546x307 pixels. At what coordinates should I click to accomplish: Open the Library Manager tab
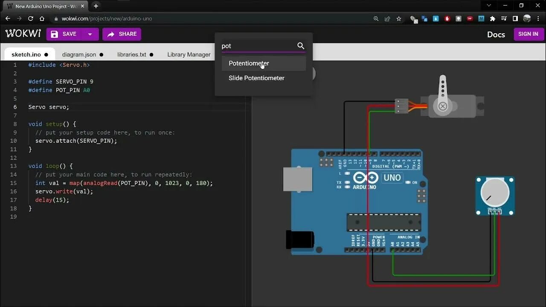(x=189, y=55)
